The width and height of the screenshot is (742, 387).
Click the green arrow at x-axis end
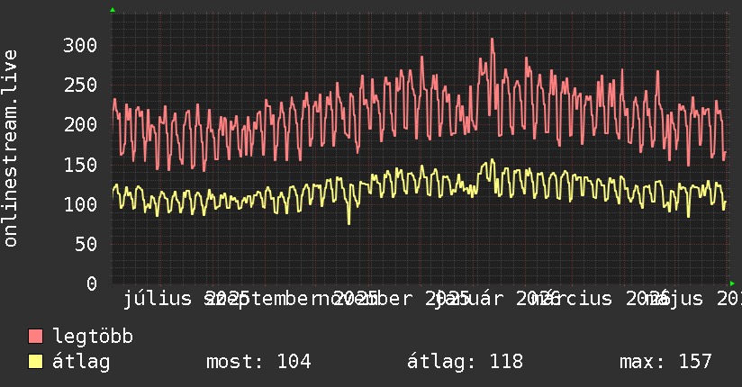point(732,283)
